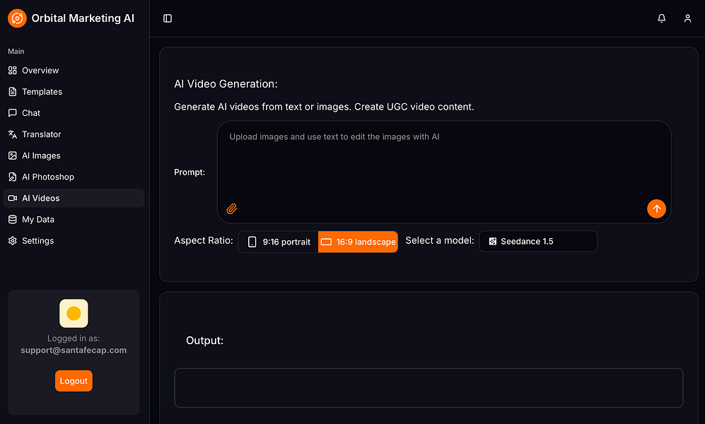Select 9:16 portrait aspect ratio
This screenshot has width=705, height=424.
(x=279, y=242)
